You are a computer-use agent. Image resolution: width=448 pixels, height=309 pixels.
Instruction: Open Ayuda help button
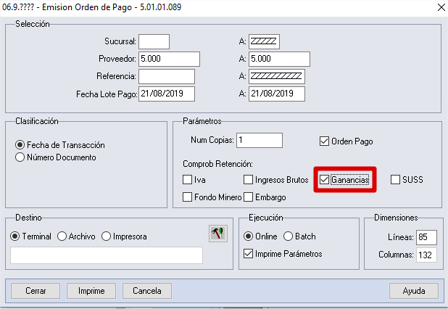coord(414,291)
